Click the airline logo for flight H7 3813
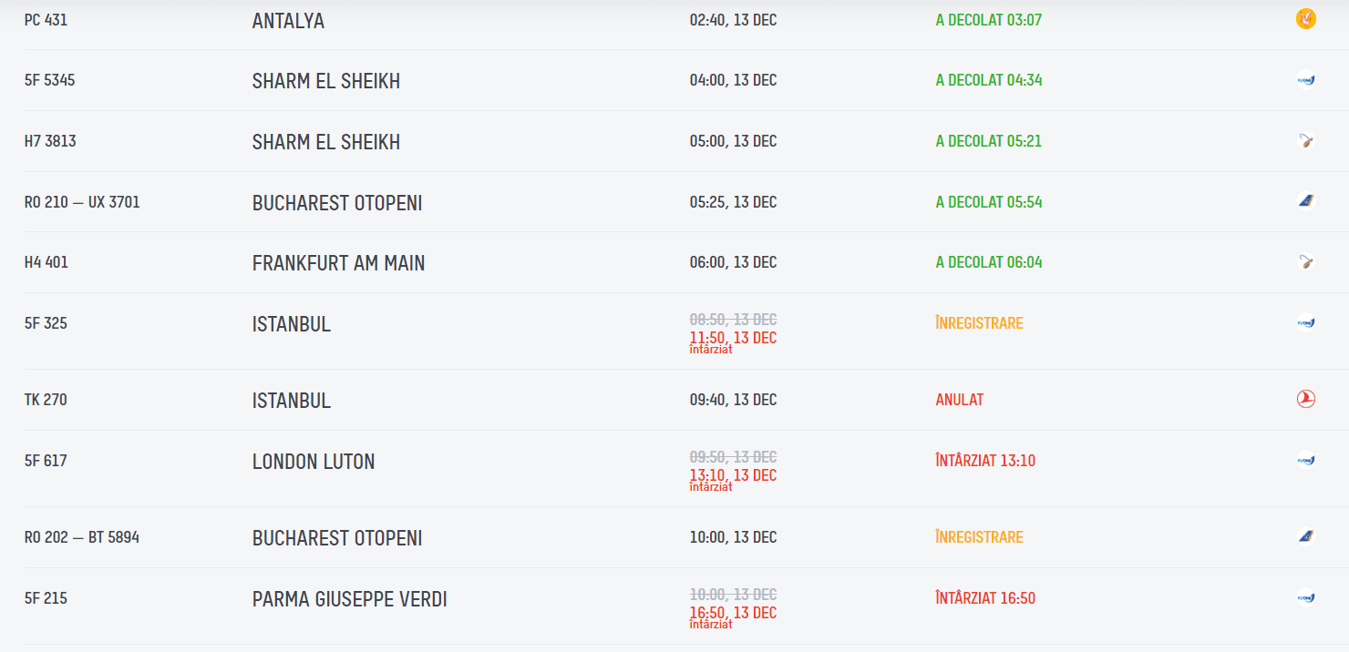The height and width of the screenshot is (652, 1349). (x=1305, y=141)
